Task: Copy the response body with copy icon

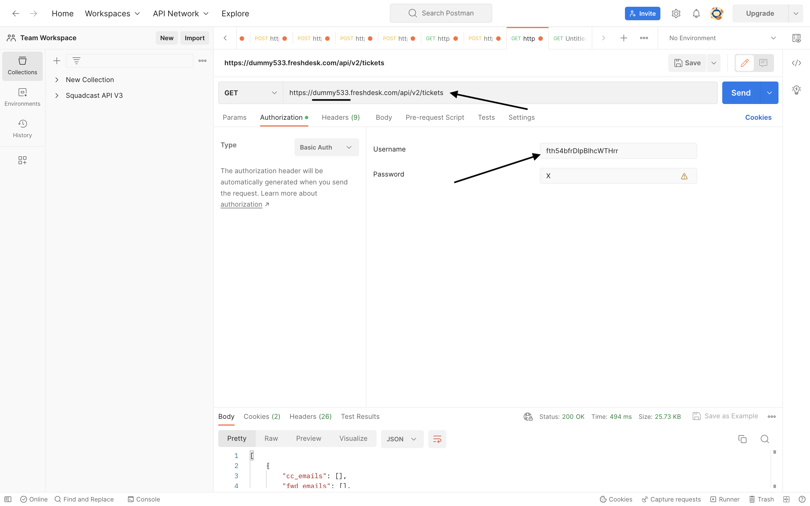Action: pos(742,439)
